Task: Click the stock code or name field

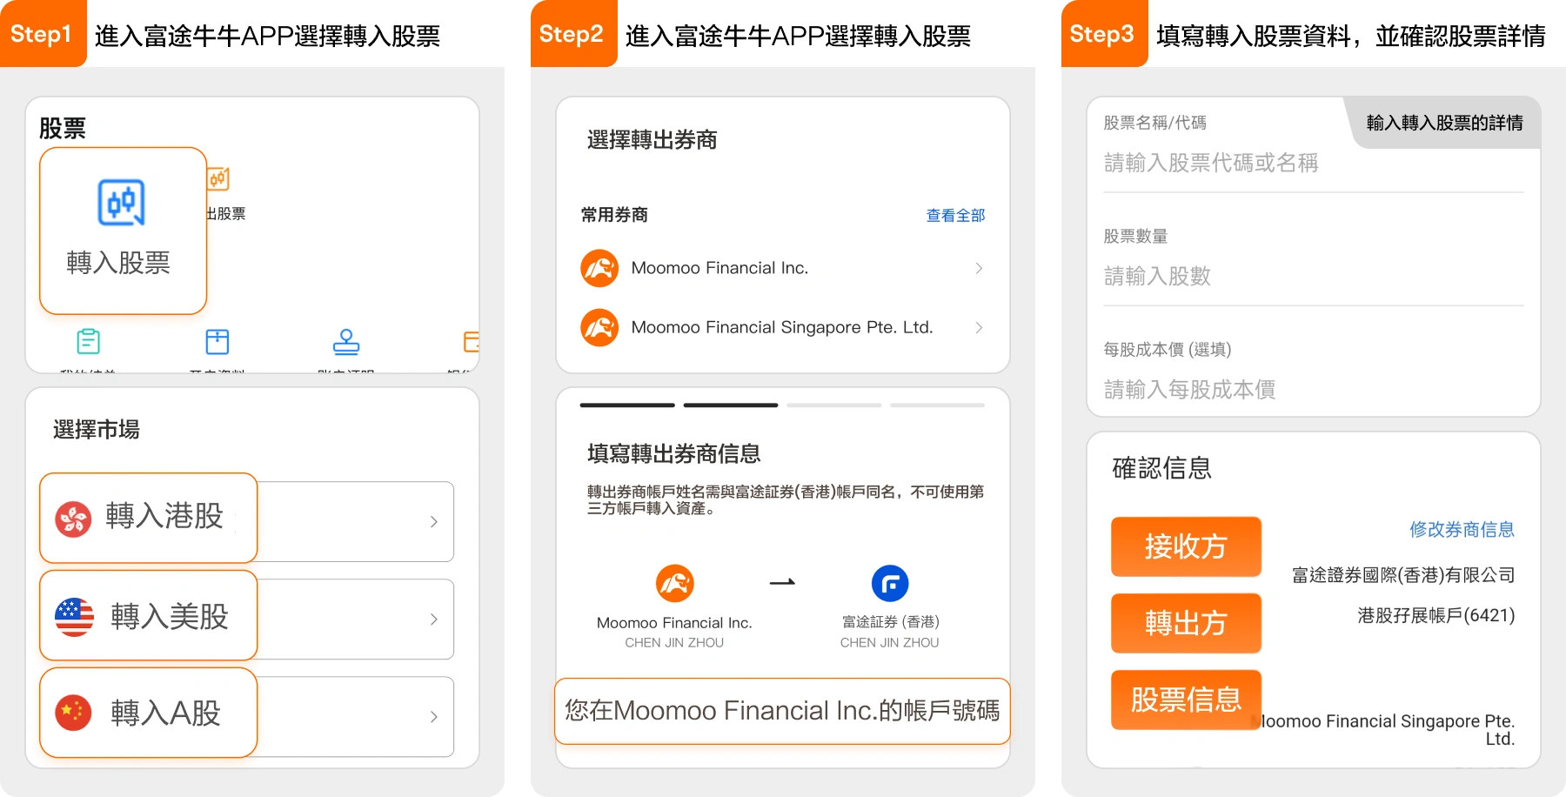Action: tap(1313, 163)
